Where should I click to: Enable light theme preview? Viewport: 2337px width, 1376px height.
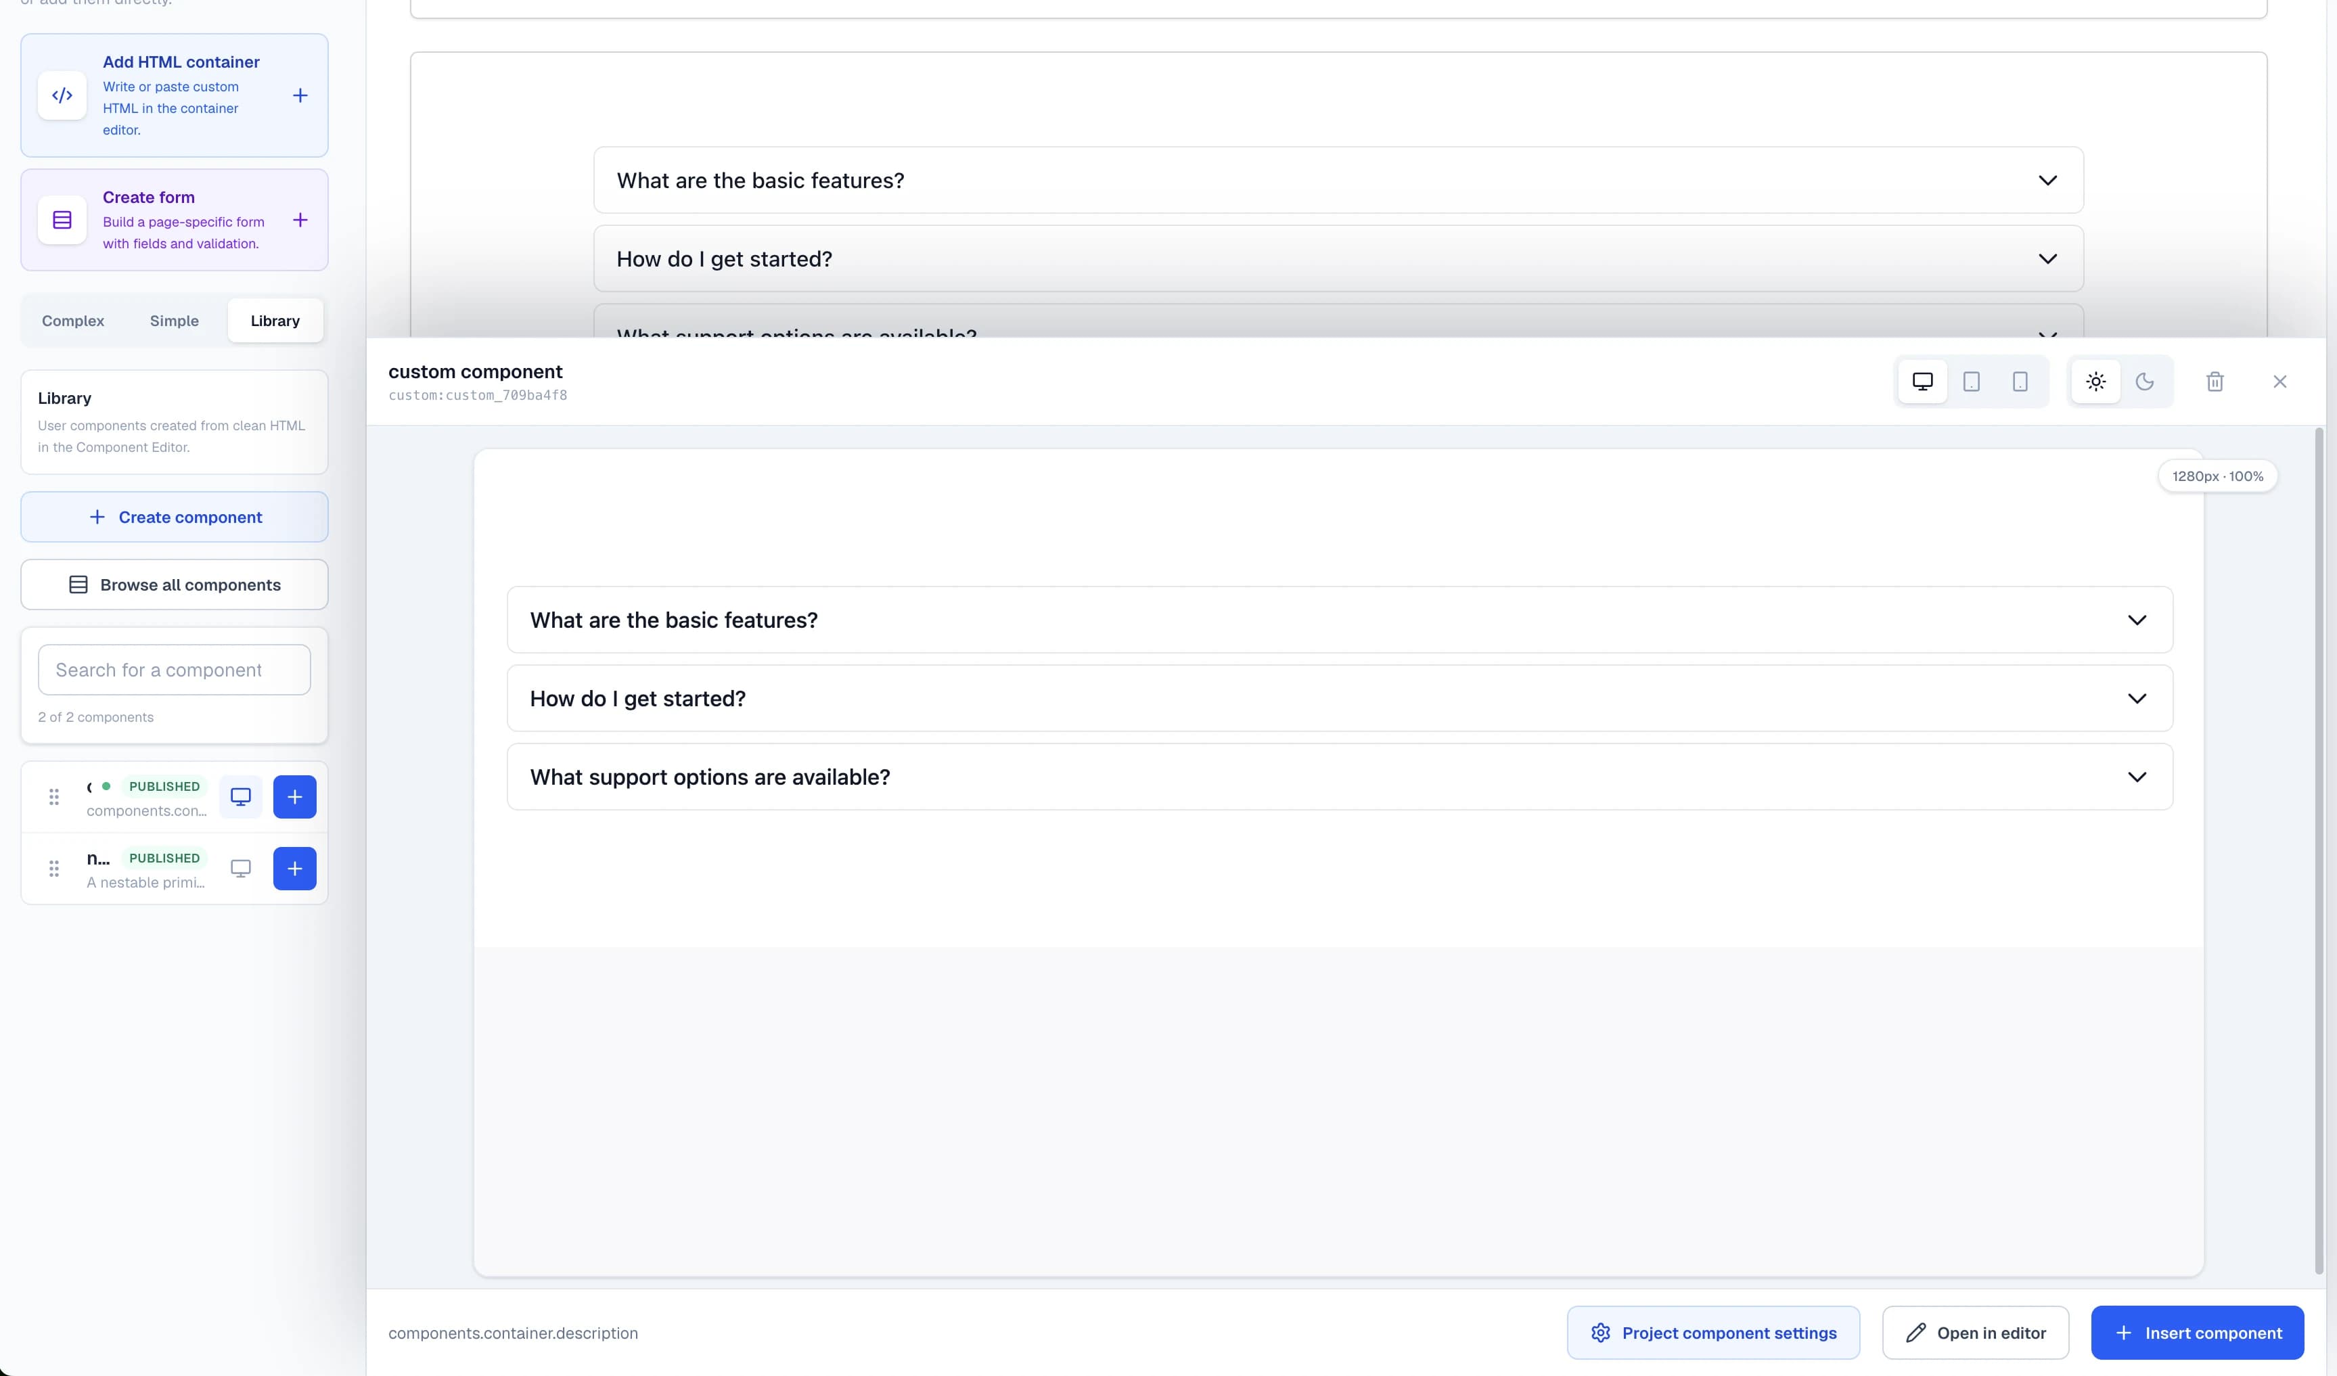(x=2096, y=381)
